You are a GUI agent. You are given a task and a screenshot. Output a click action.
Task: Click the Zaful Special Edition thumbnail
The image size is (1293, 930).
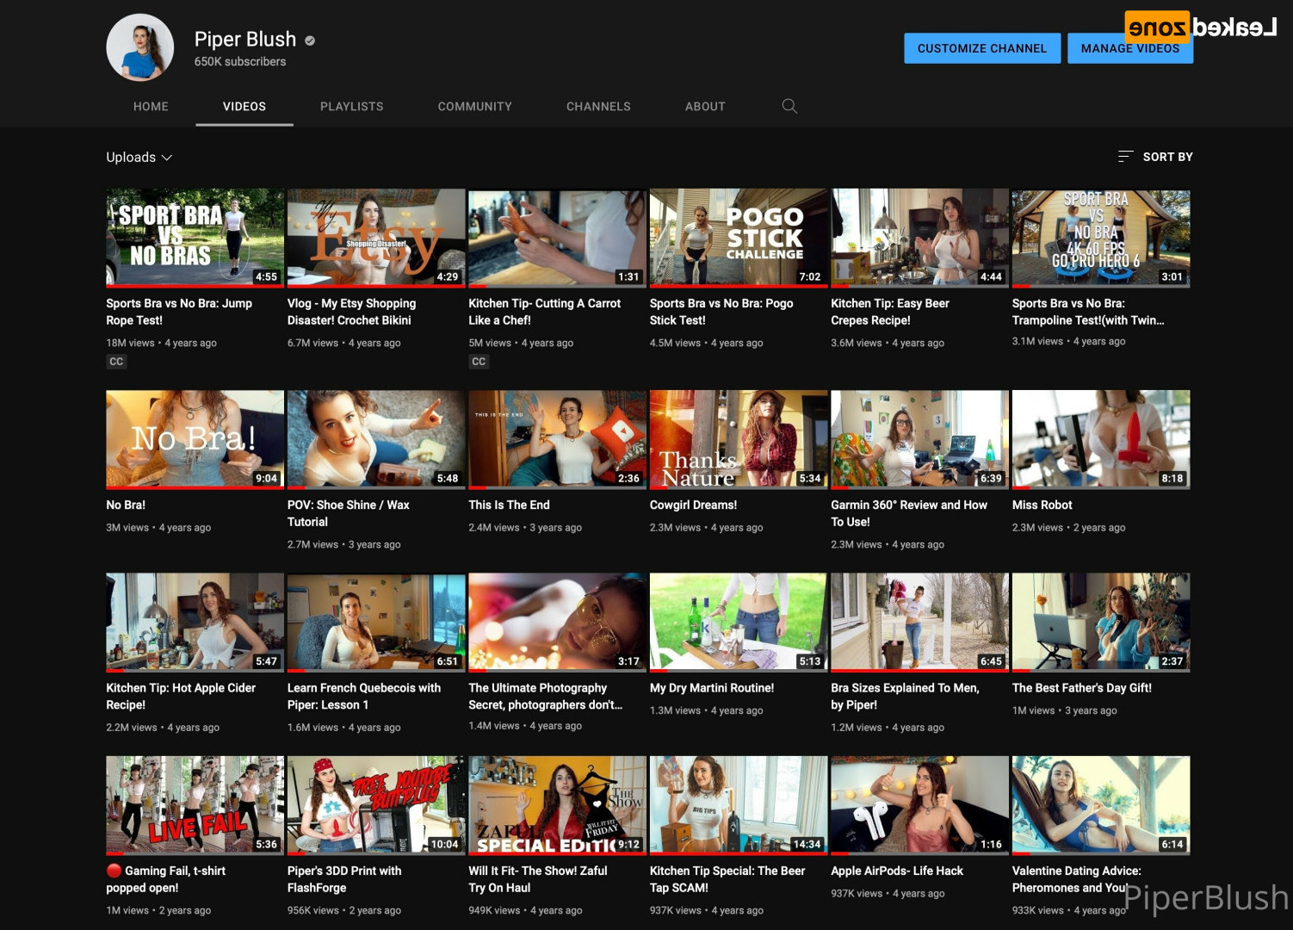click(x=557, y=805)
